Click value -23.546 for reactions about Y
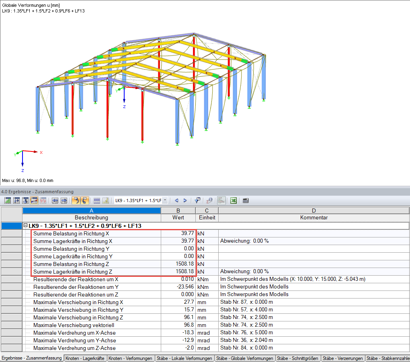410x362 pixels. coord(185,287)
